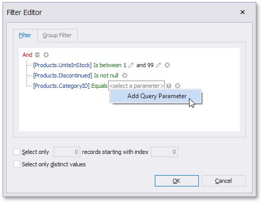Check Select only distinct values
This screenshot has height=203, width=262.
pos(17,164)
